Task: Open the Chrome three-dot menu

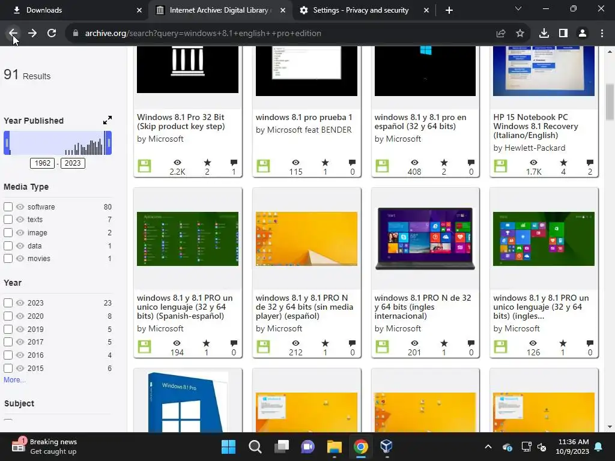Action: pos(602,34)
